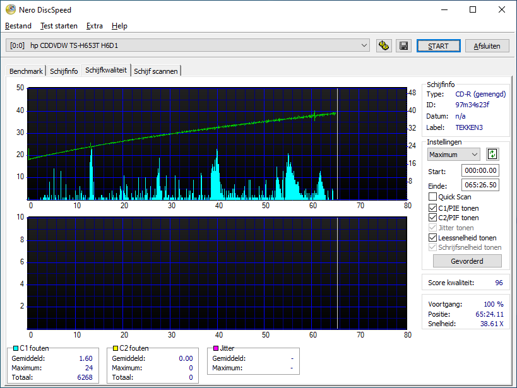Click the save floppy disk icon
The width and height of the screenshot is (517, 388).
click(x=403, y=46)
